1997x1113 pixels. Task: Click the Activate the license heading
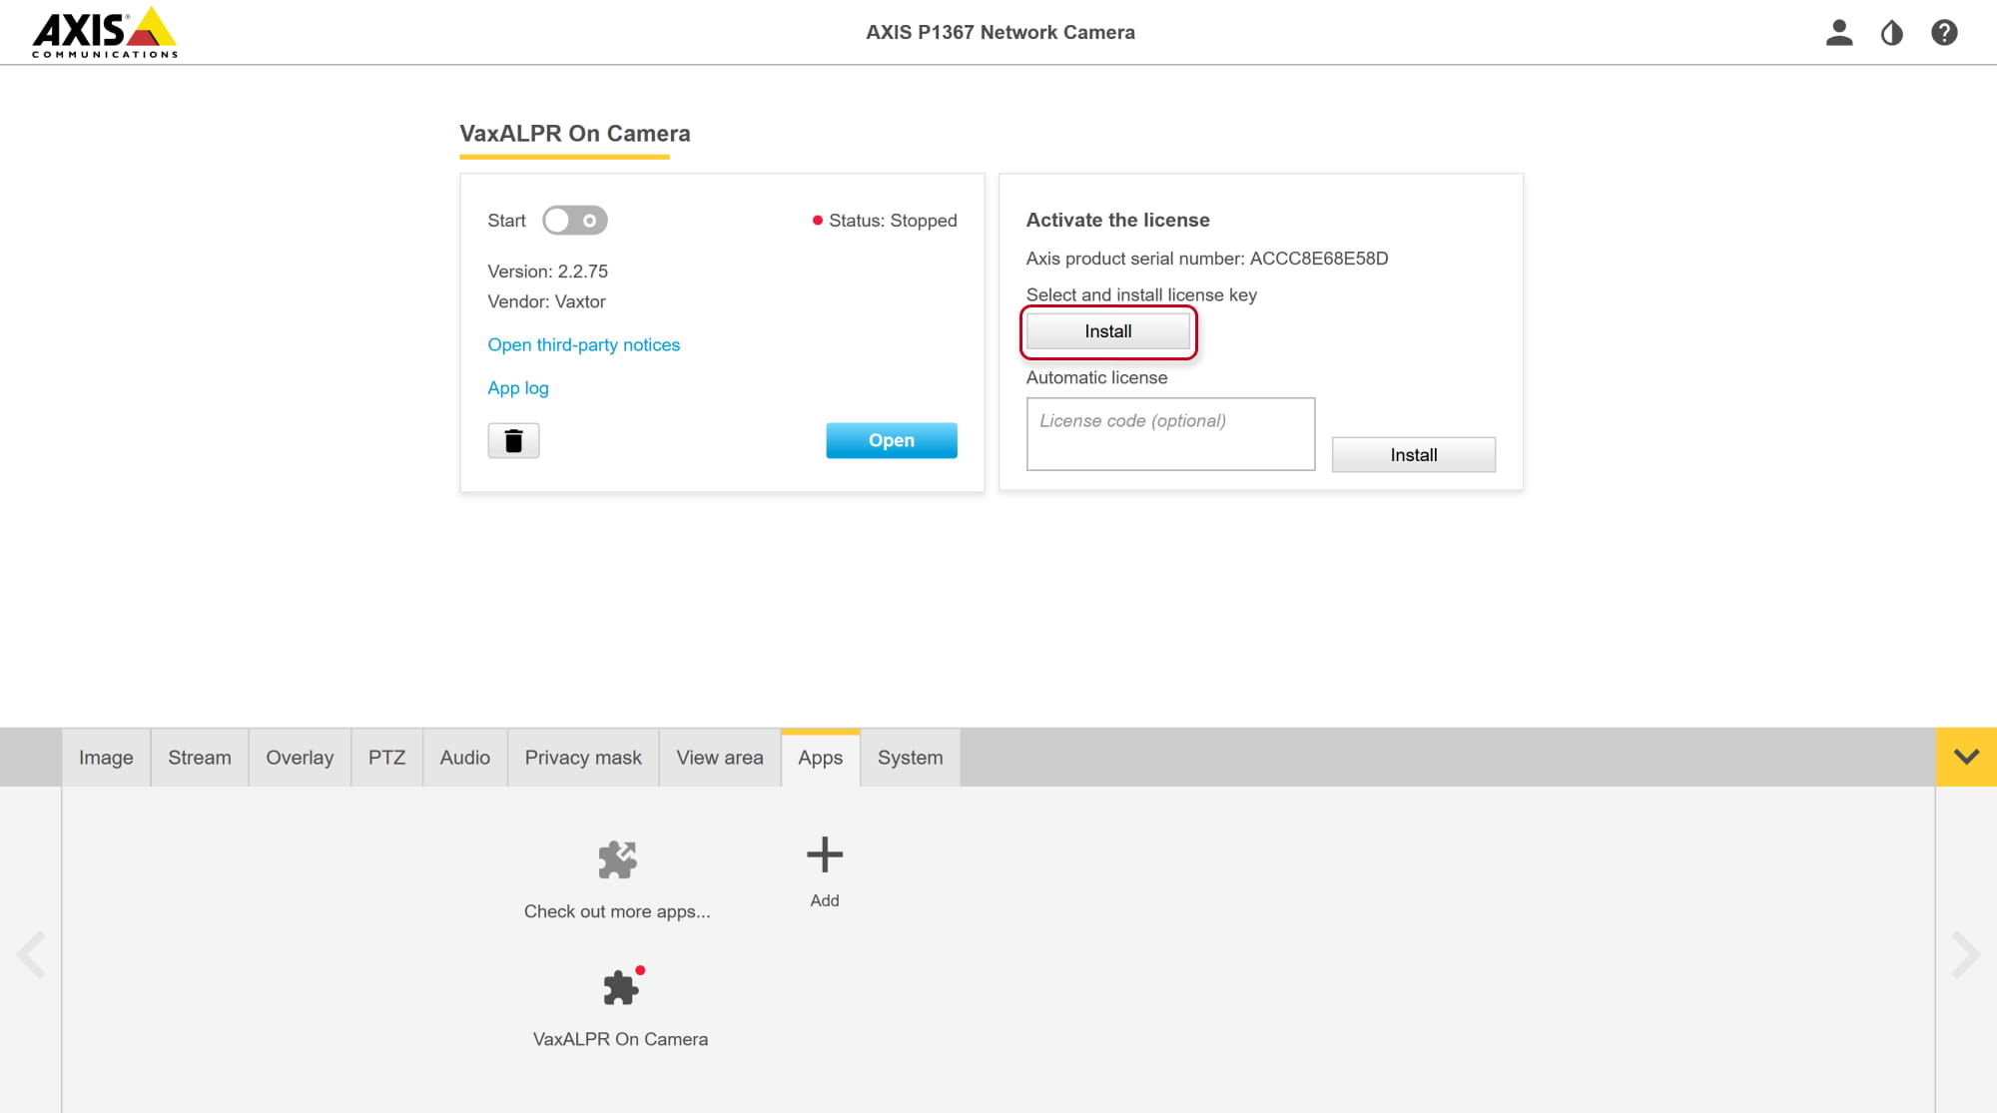click(x=1118, y=220)
